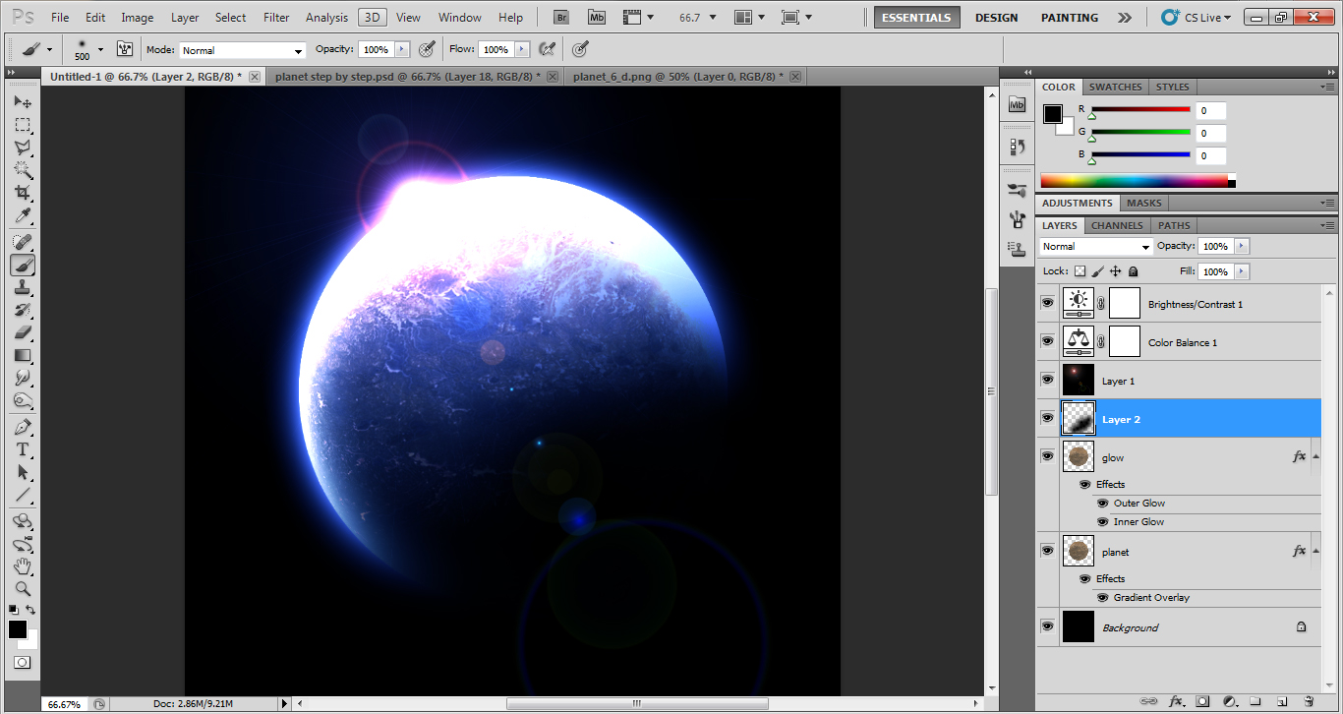Click the Add layer mask icon
1343x714 pixels.
1202,700
